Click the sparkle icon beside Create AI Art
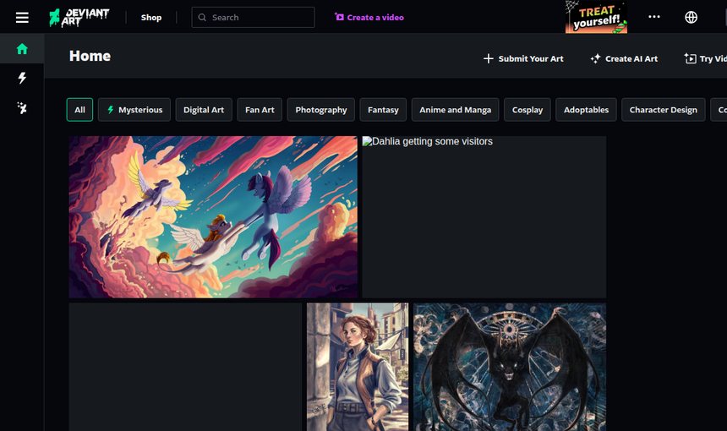Viewport: 727px width, 431px height. click(595, 58)
